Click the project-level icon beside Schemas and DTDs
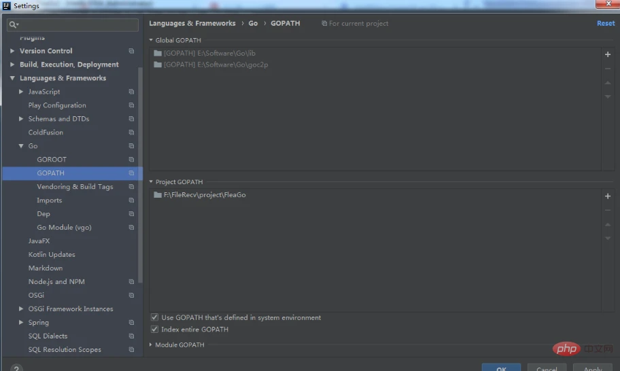The width and height of the screenshot is (620, 371). coord(131,118)
